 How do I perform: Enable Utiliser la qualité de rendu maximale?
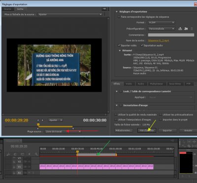click(116, 114)
